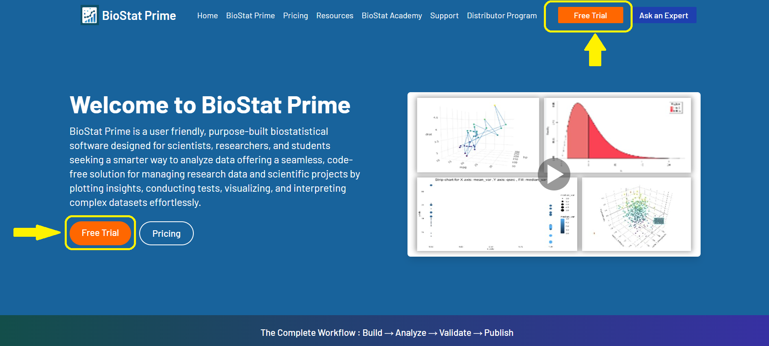Click the Welcome to BioStat Prime heading
Viewport: 769px width, 346px height.
pyautogui.click(x=210, y=105)
